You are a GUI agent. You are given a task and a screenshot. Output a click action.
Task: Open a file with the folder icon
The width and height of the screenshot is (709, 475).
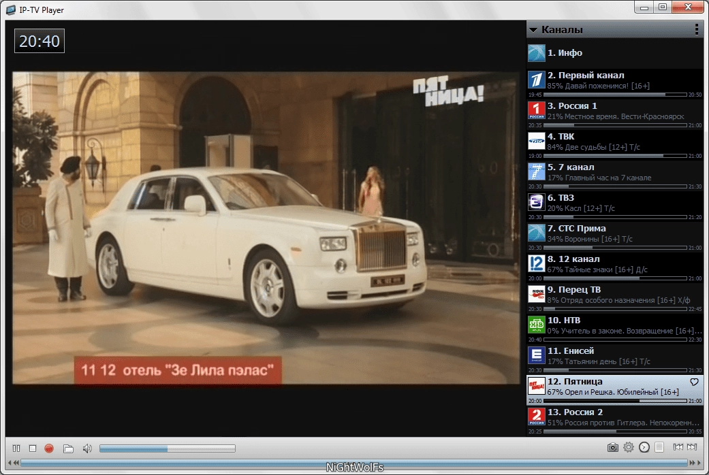(x=68, y=448)
